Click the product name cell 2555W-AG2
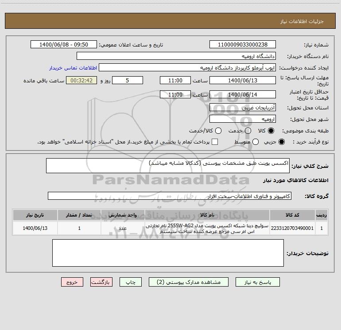The width and height of the screenshot is (341, 330). click(207, 228)
